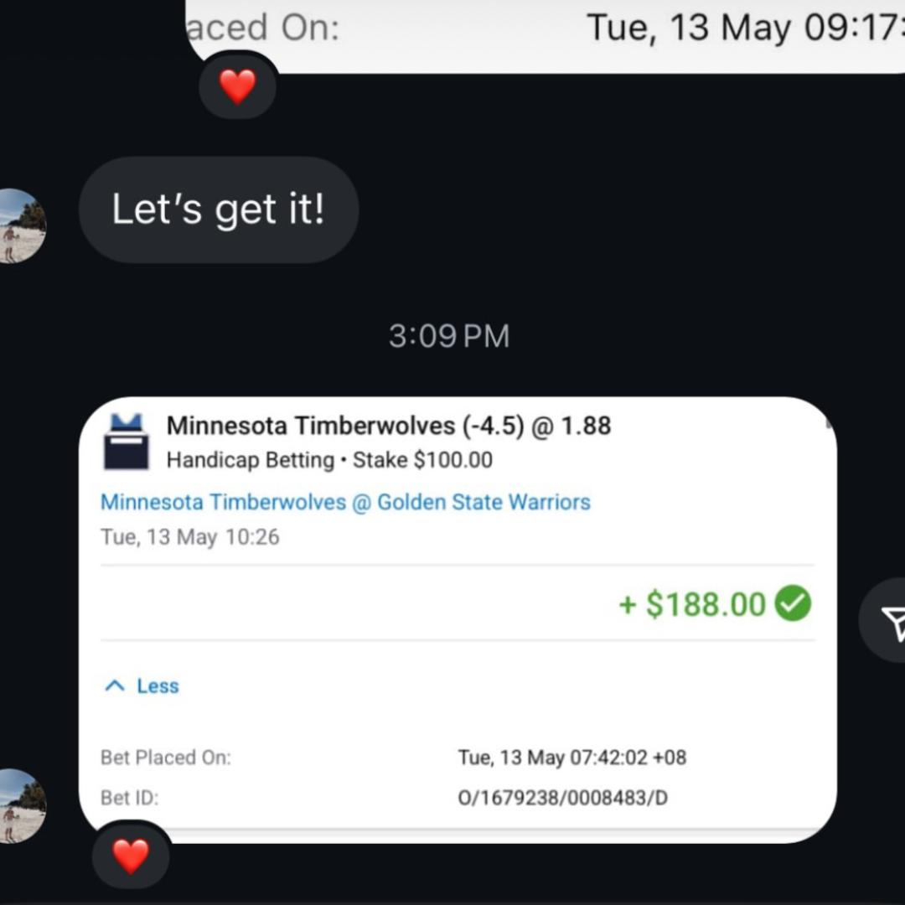Image resolution: width=905 pixels, height=905 pixels.
Task: Select the Let's get it! message bubble
Action: pyautogui.click(x=219, y=209)
